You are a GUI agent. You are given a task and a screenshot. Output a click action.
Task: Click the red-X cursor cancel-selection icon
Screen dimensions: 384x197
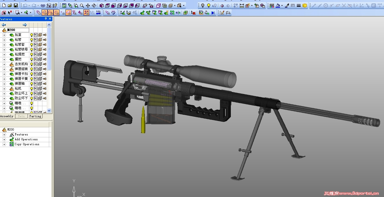[10, 12]
